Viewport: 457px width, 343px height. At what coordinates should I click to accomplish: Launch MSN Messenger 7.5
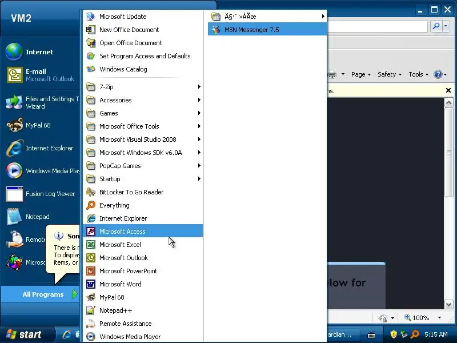coord(267,30)
